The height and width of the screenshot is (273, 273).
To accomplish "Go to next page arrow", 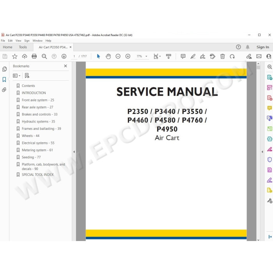I will point(64,57).
